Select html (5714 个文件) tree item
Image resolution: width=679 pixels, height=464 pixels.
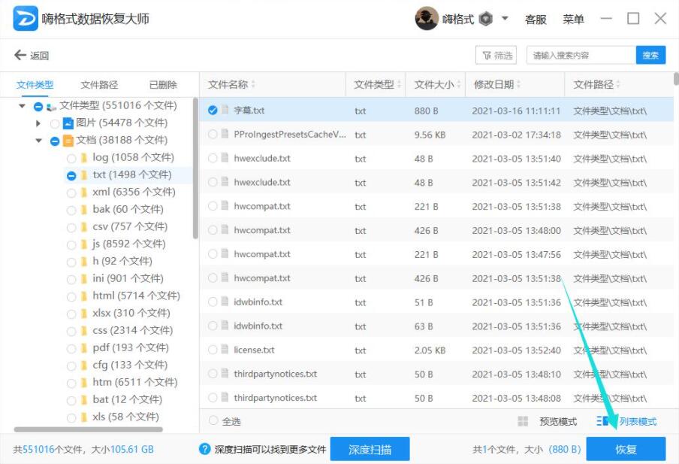(x=136, y=296)
